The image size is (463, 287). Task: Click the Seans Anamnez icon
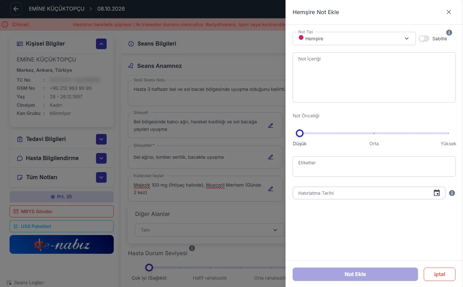coord(131,66)
